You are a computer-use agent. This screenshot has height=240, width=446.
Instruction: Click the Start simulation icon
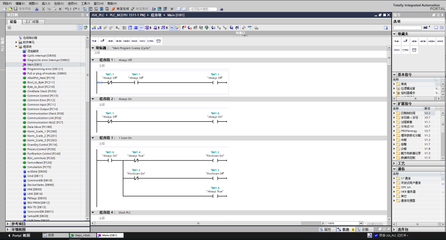(101, 9)
